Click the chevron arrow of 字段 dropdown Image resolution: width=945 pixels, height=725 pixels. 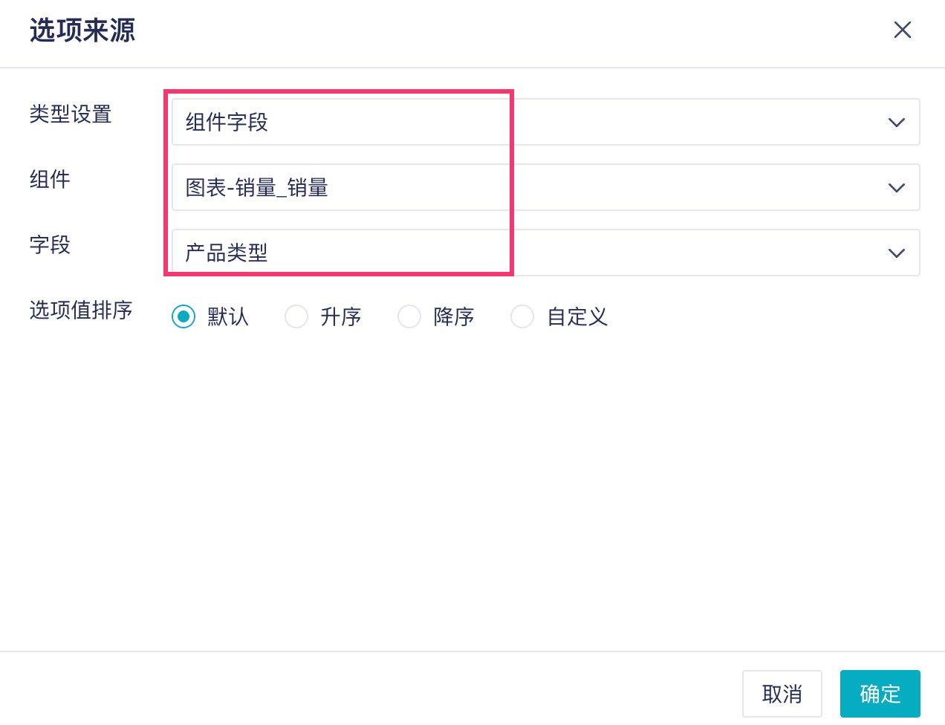896,253
